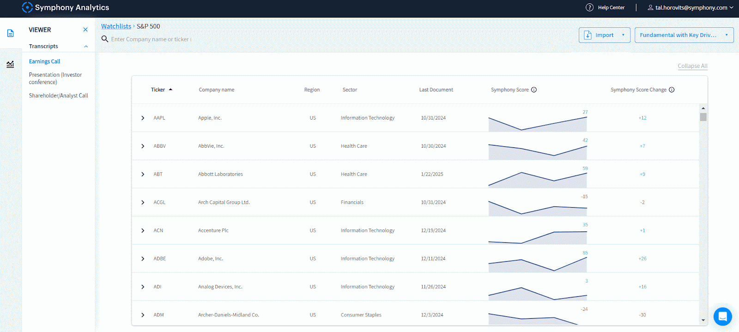
Task: Click the Ticker sort ascending arrow
Action: pyautogui.click(x=170, y=90)
